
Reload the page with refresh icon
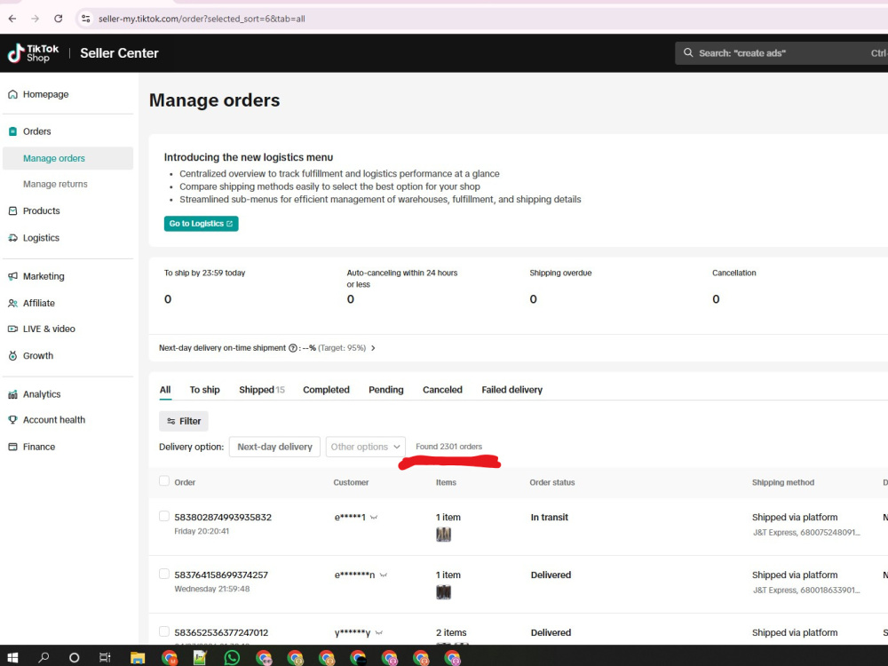(x=59, y=19)
